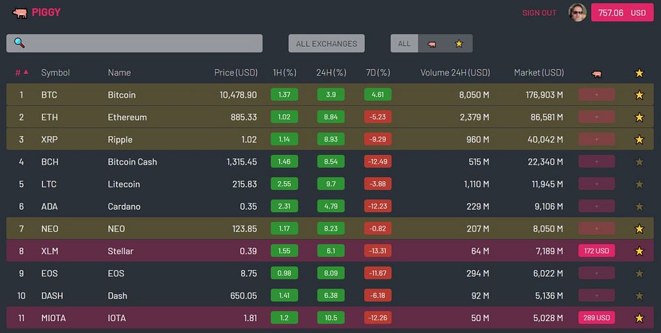
Task: Sort by the # rank column
Action: point(22,73)
